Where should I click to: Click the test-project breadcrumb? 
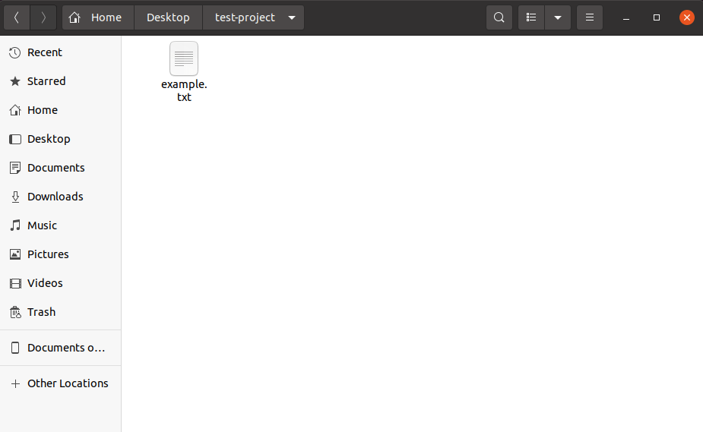(245, 17)
